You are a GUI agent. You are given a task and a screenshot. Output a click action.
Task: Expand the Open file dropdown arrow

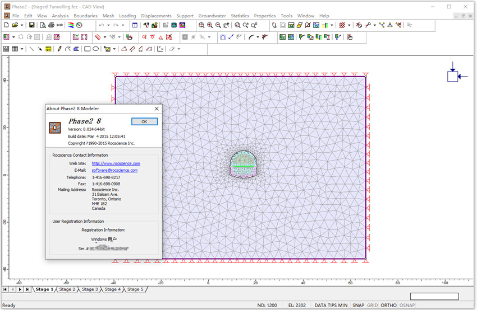22,25
